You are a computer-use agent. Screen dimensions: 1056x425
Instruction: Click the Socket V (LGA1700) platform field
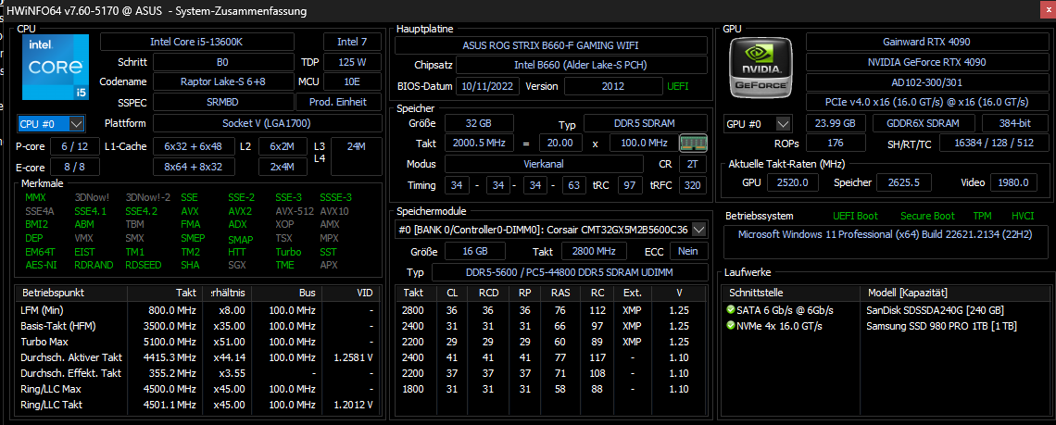tap(267, 124)
